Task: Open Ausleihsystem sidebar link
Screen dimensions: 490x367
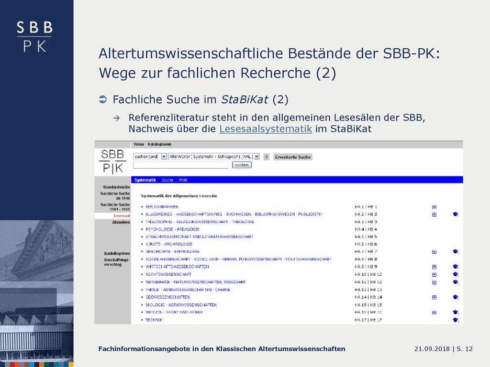Action: click(117, 253)
